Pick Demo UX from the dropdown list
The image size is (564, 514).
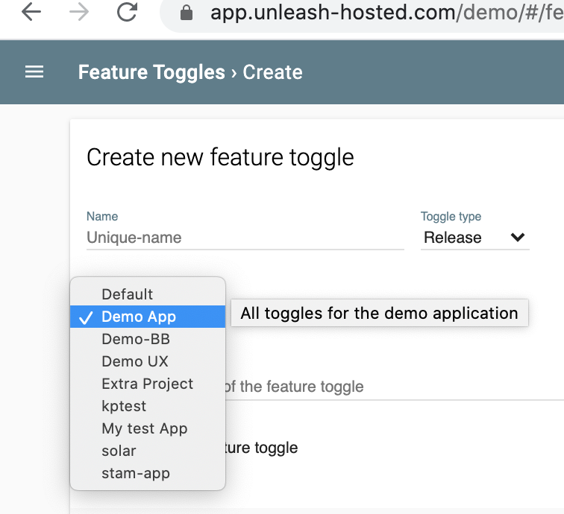click(x=135, y=361)
